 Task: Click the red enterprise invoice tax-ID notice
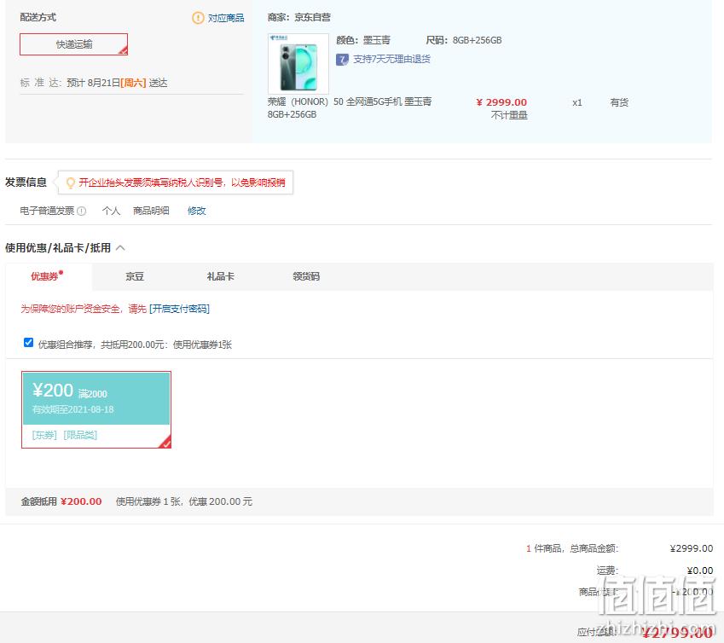[x=182, y=182]
